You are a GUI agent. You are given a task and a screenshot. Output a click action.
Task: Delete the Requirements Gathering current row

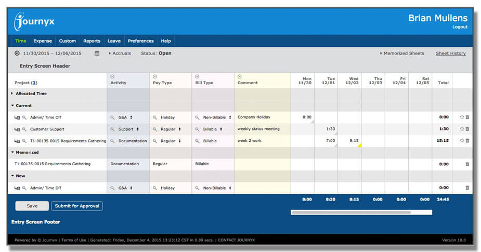[467, 141]
